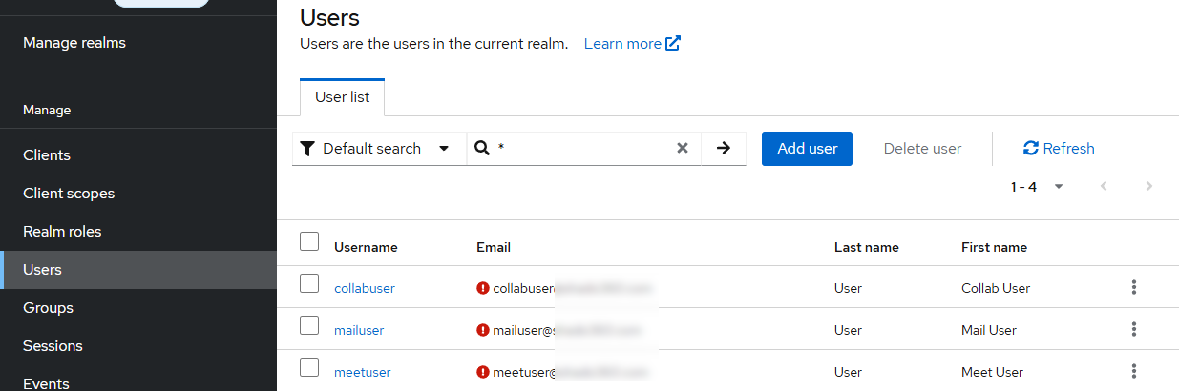Open the kebab menu for collabuser row
The width and height of the screenshot is (1179, 391).
click(x=1134, y=287)
